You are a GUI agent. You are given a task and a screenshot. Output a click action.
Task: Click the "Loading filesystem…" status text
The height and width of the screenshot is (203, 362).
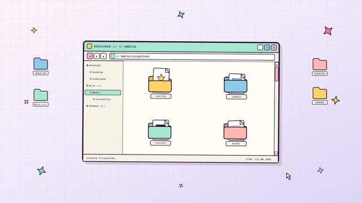(x=102, y=158)
